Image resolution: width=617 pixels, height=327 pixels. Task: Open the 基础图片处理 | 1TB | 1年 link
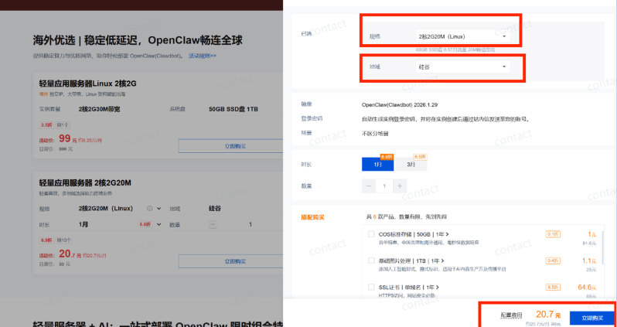click(x=411, y=261)
